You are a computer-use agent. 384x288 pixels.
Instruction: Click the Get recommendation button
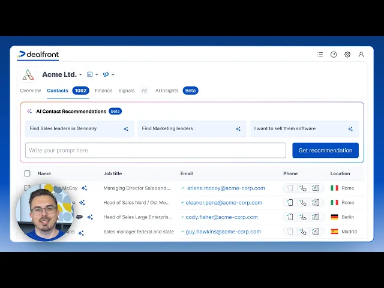(x=325, y=151)
